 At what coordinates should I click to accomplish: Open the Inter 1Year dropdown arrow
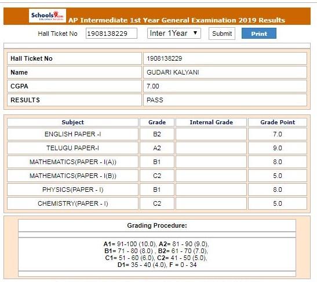click(x=195, y=33)
